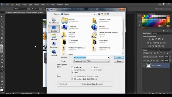Open the Filter menu
Screen dimensions: 172x97
pyautogui.click(x=43, y=5)
